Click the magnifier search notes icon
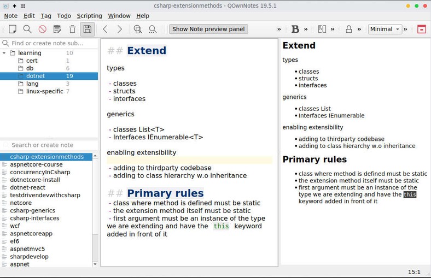The width and height of the screenshot is (431, 278). click(x=27, y=29)
